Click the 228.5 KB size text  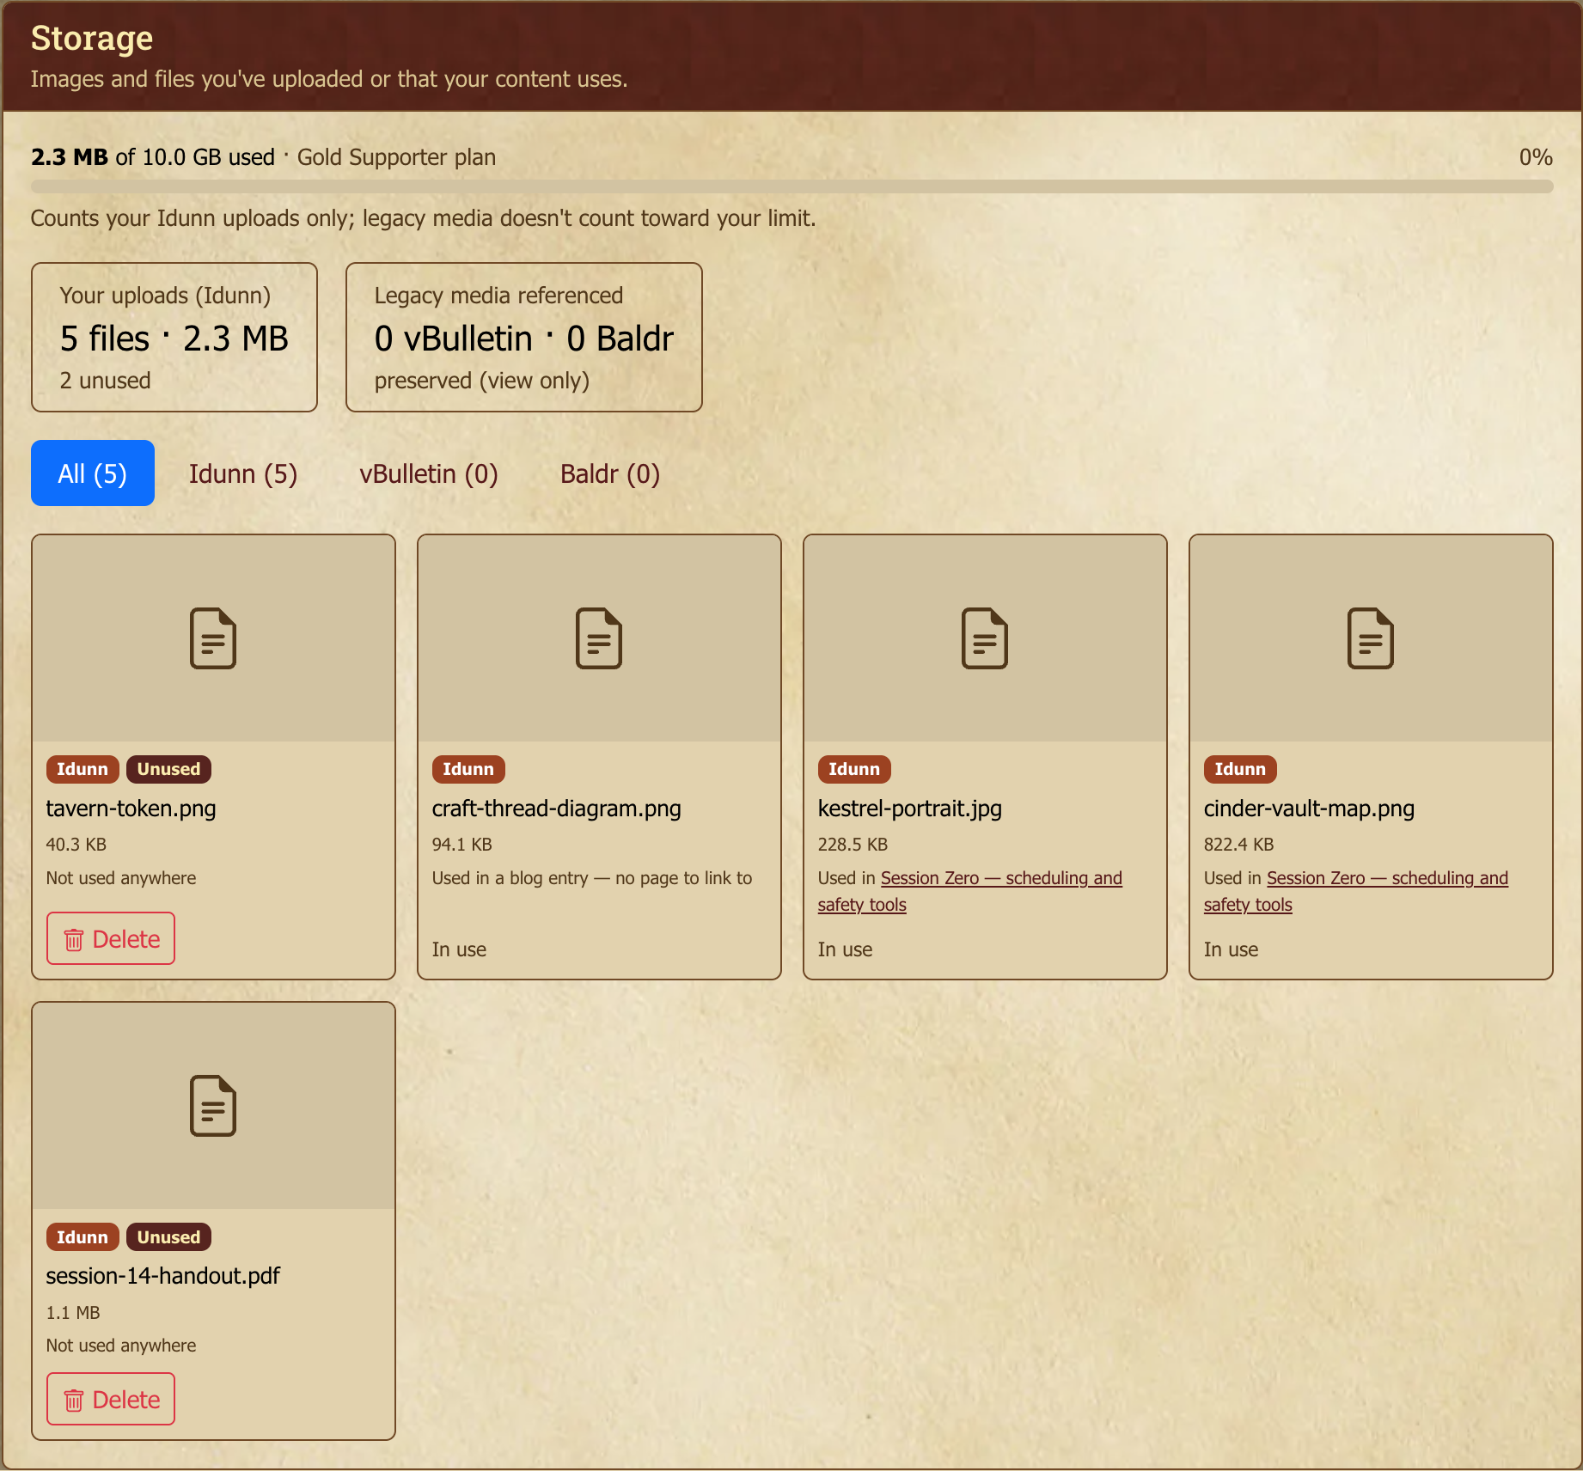(853, 845)
